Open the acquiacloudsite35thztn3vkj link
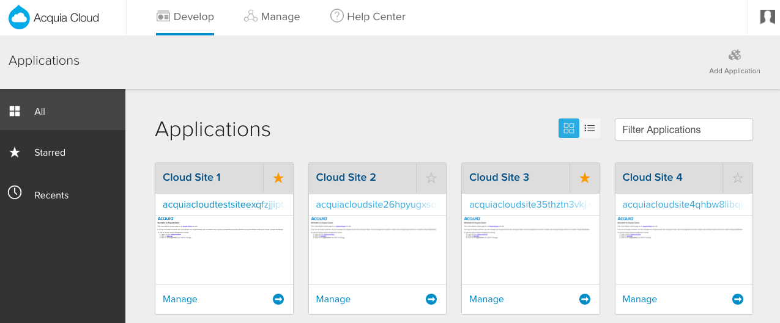780x323 pixels. pyautogui.click(x=530, y=205)
